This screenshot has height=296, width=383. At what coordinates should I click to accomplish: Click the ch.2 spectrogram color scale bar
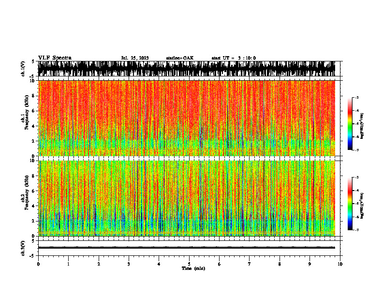coord(350,204)
